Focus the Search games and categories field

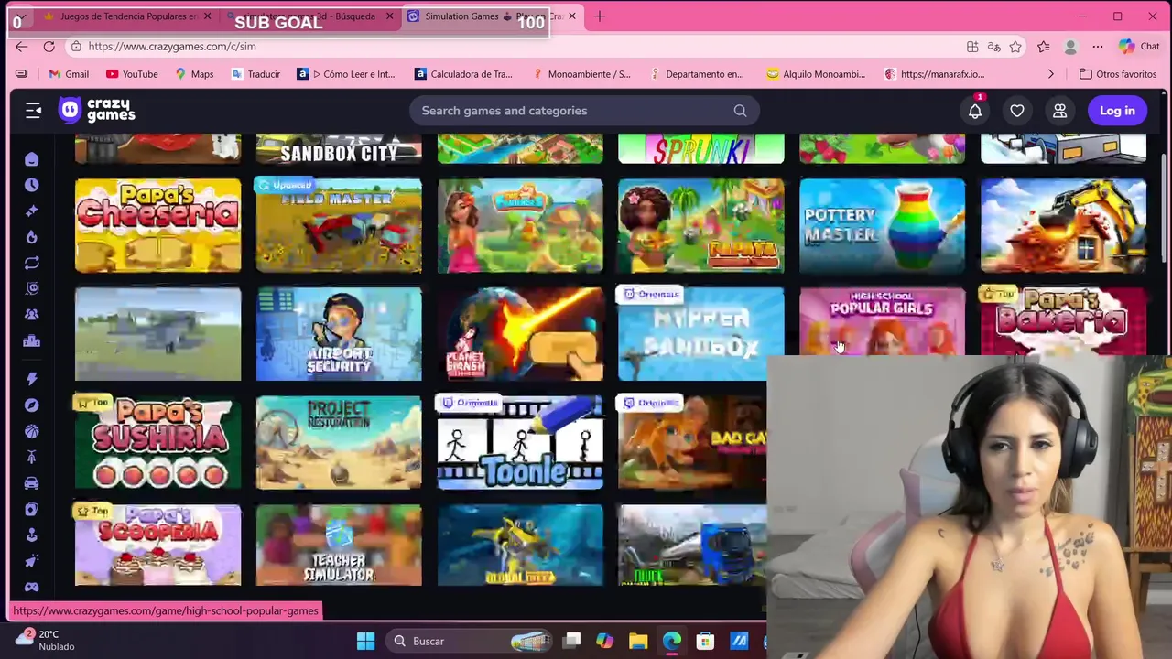coord(584,111)
